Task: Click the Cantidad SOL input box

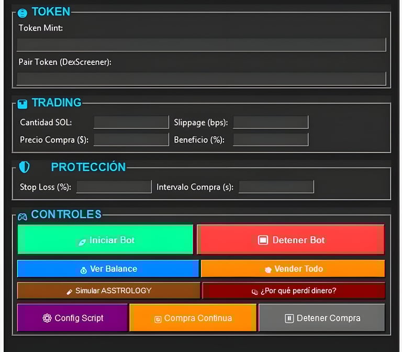Action: [131, 122]
